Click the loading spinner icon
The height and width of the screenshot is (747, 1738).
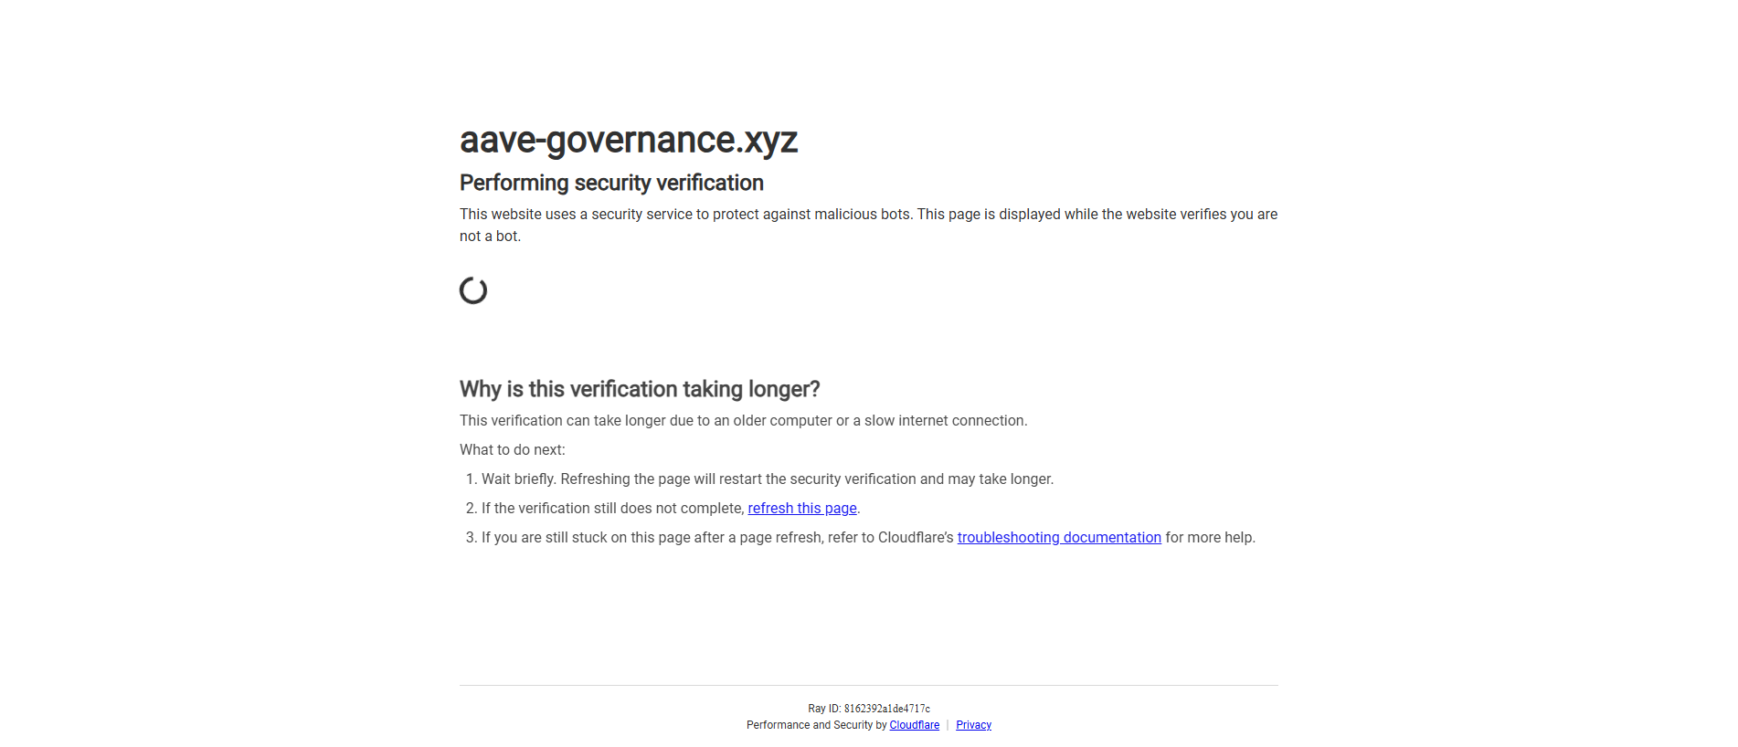[x=473, y=290]
